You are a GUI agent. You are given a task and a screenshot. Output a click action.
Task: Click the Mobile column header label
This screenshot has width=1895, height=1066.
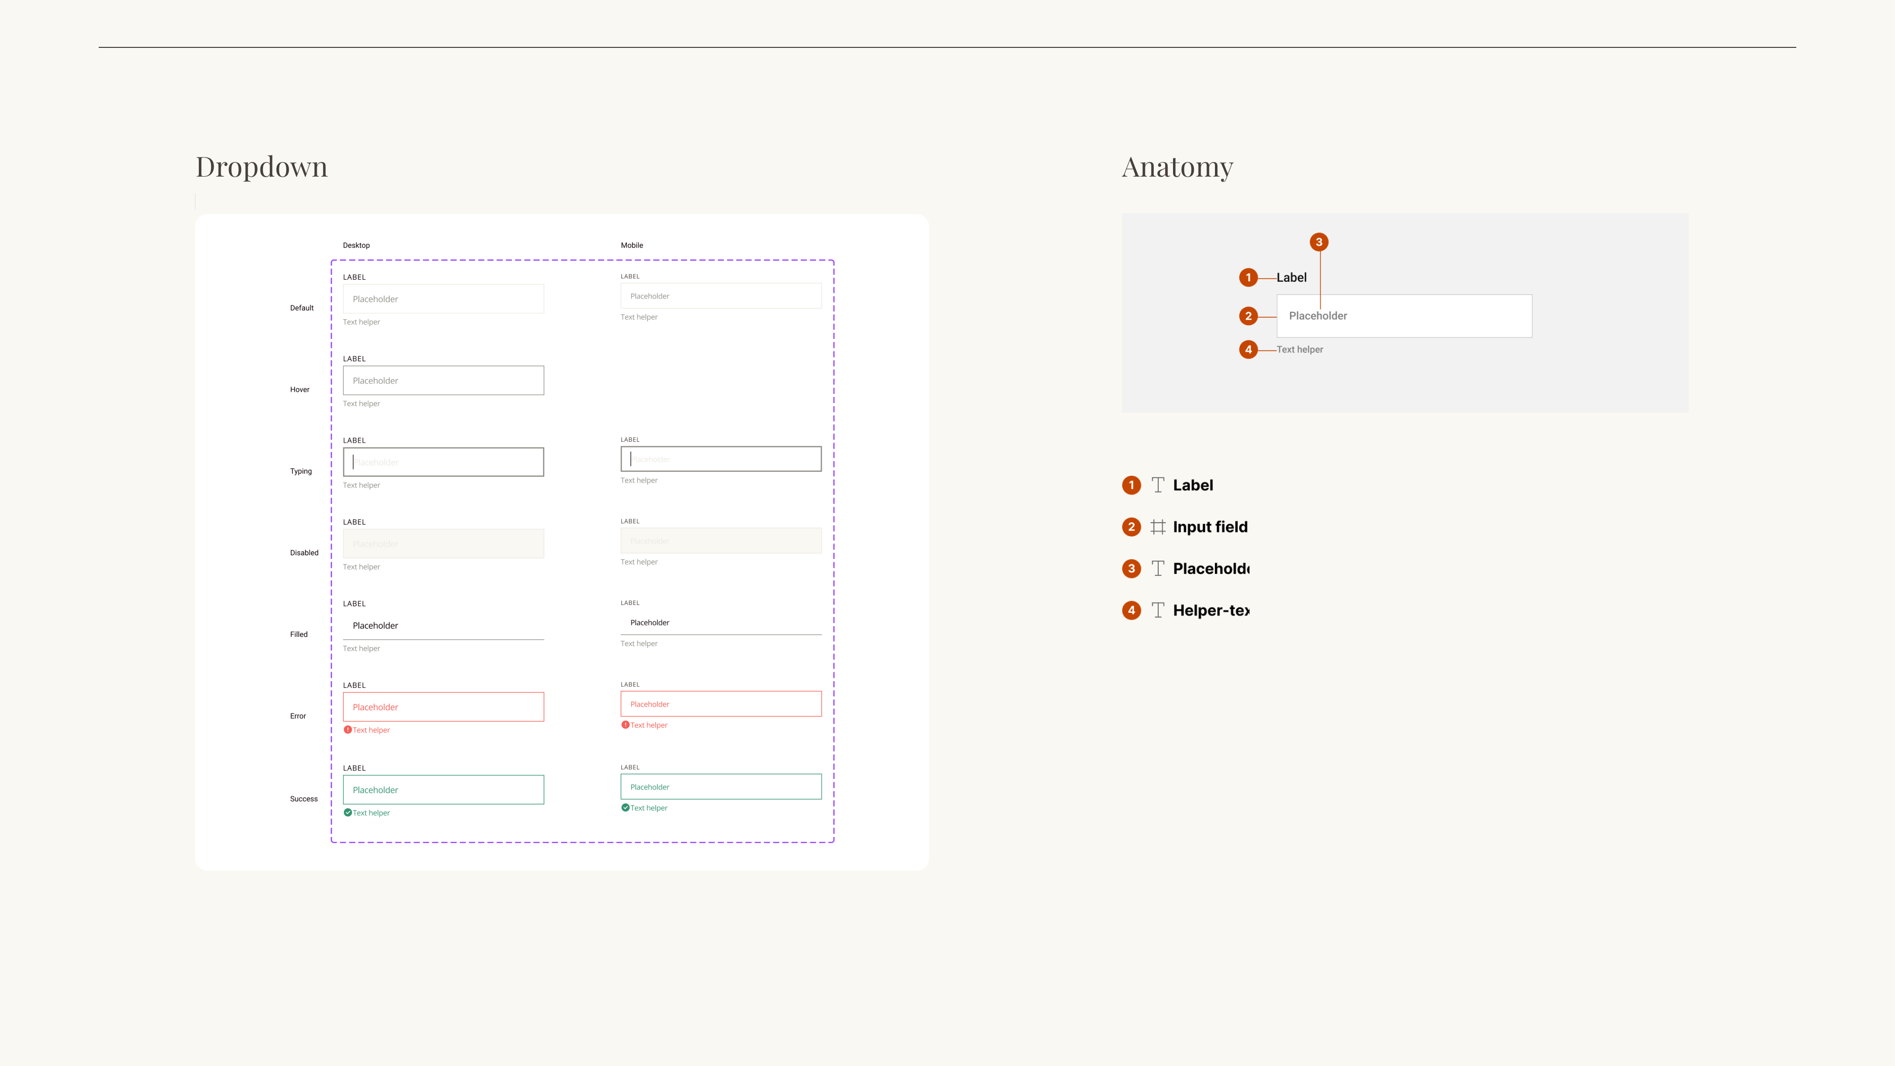point(632,246)
